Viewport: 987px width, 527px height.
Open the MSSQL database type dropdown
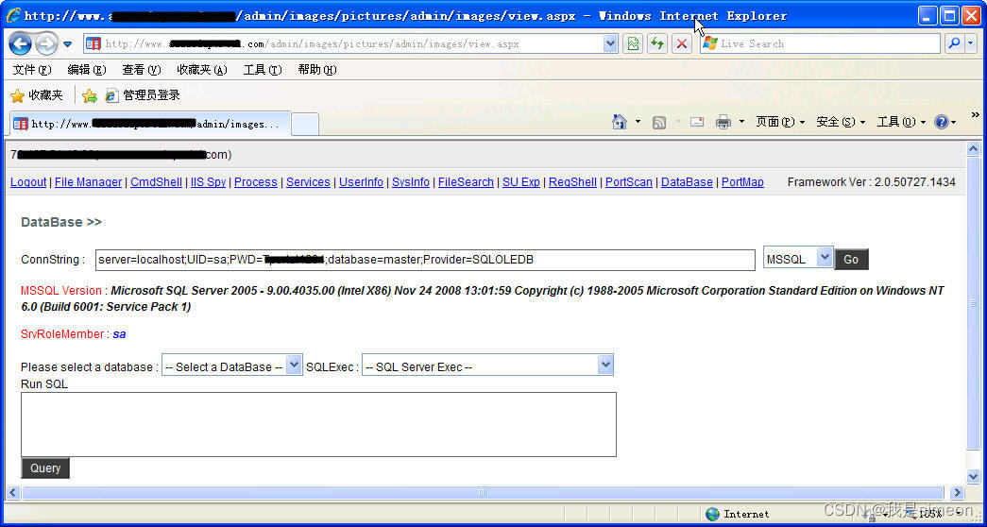click(x=798, y=258)
